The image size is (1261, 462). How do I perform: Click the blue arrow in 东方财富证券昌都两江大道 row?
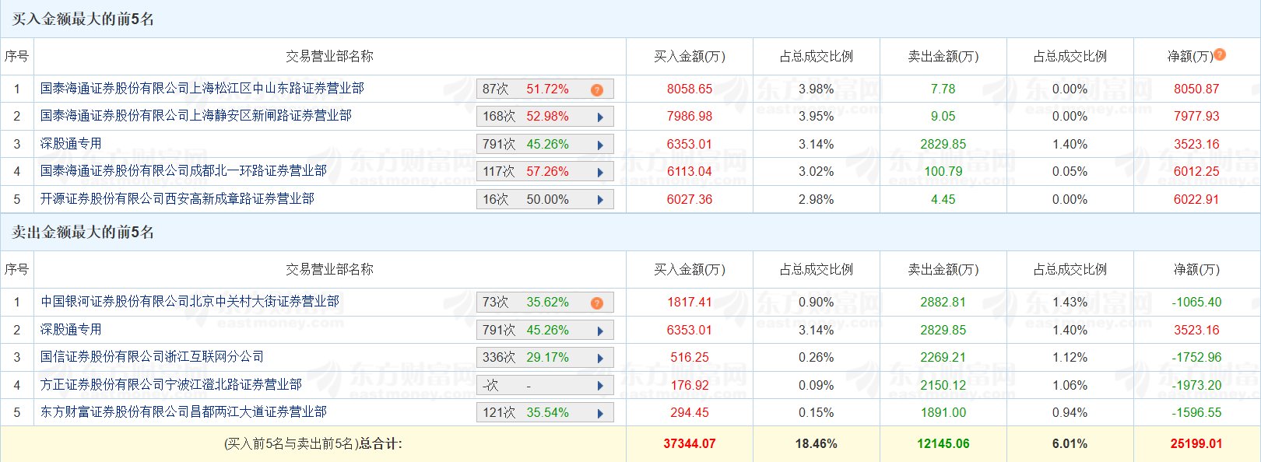[600, 414]
